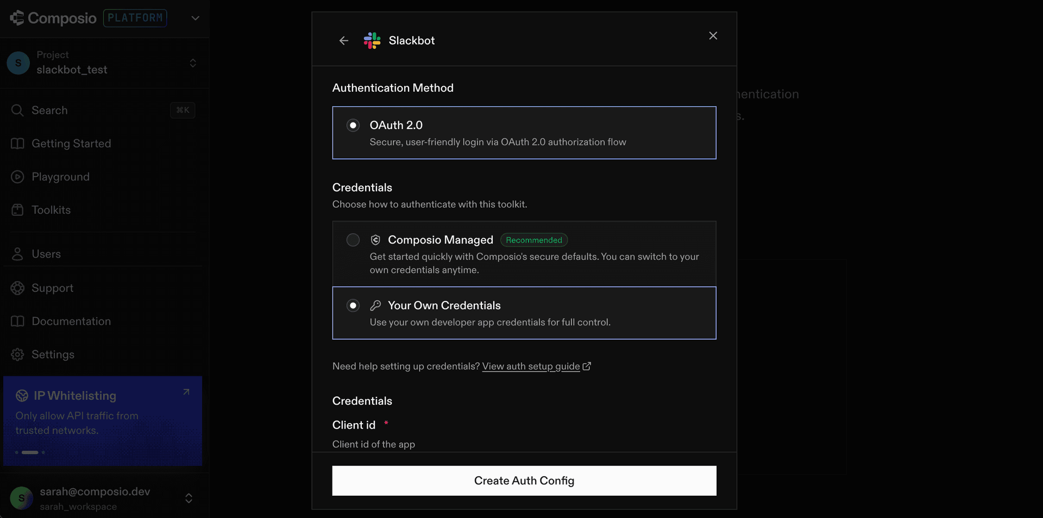Click the external link icon after setup guide

point(587,366)
